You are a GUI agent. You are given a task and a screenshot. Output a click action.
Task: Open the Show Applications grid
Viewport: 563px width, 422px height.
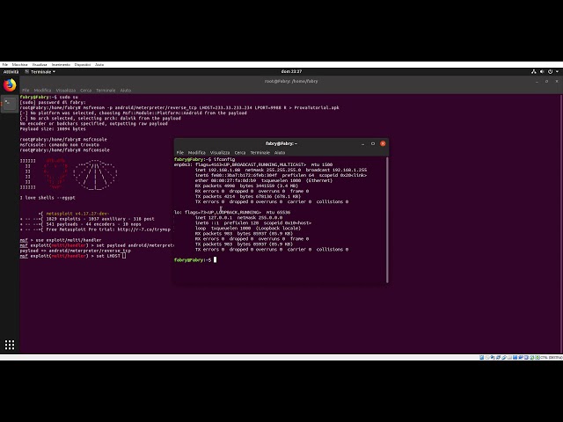pos(10,345)
